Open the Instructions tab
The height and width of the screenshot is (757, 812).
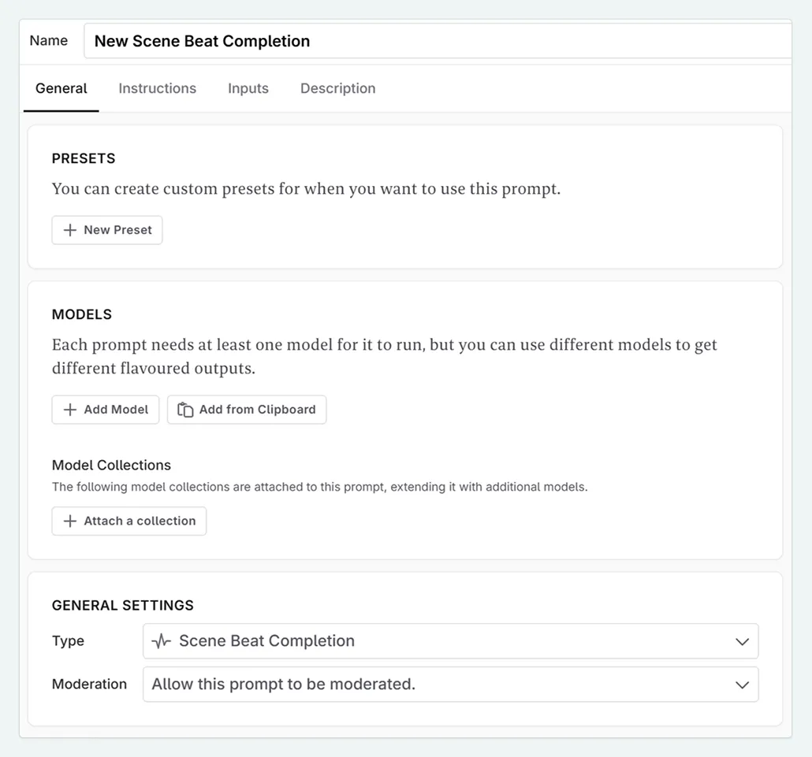tap(157, 88)
